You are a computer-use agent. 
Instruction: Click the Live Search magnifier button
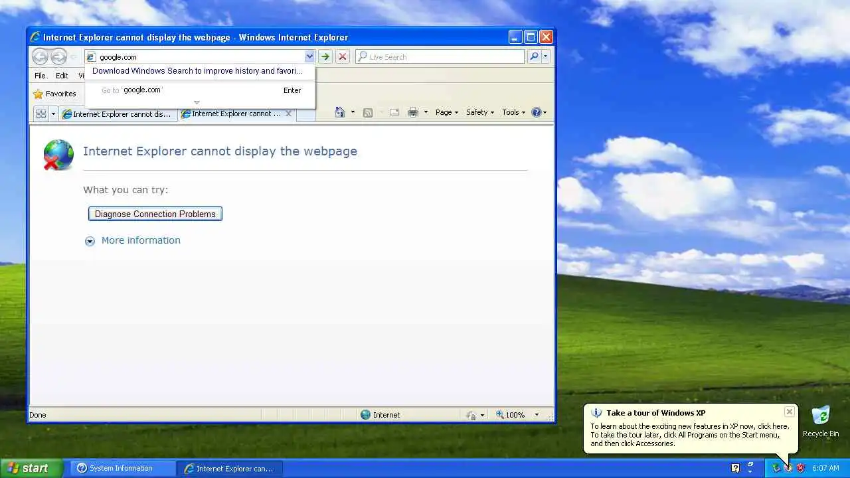(534, 56)
